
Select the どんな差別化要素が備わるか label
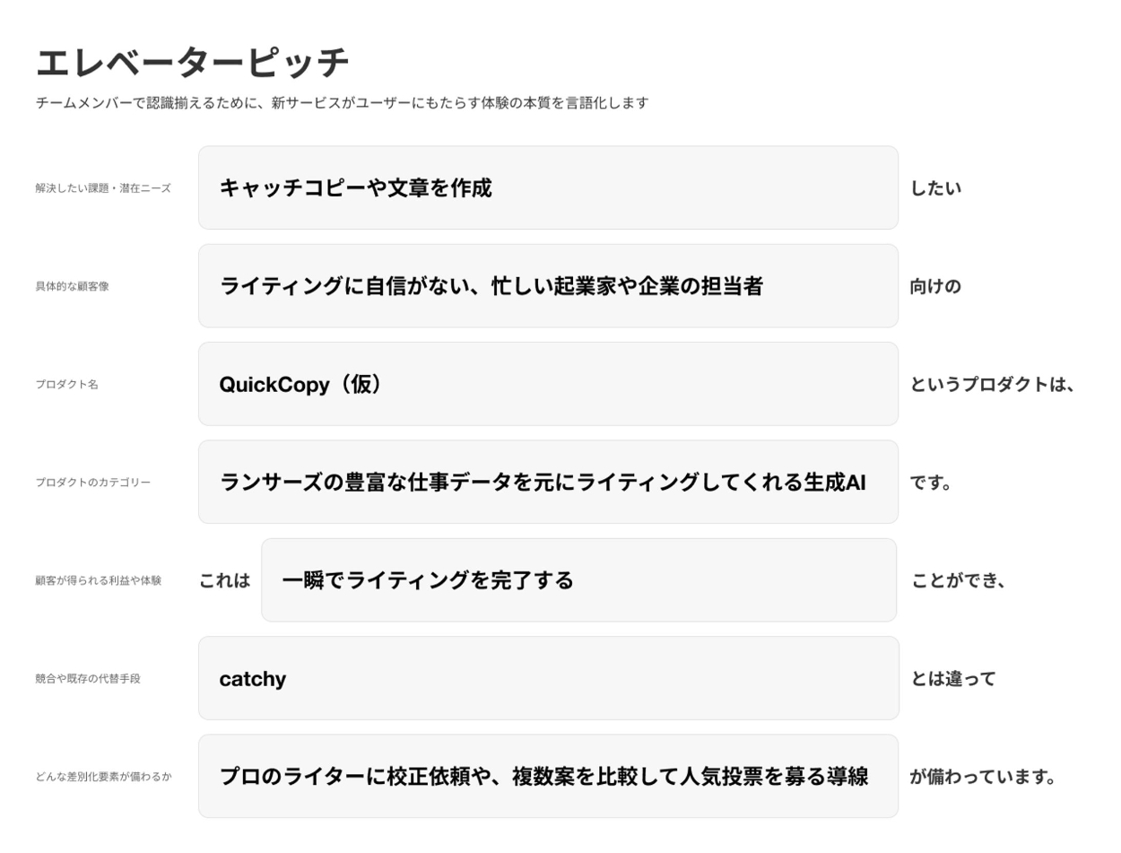[x=103, y=777]
